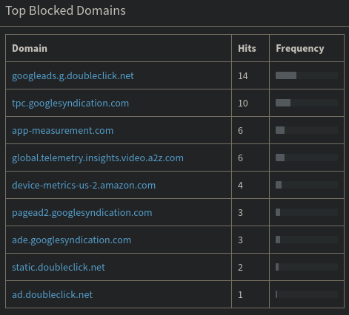Click frequency bar for tpc.googlesyndication.com
Image resolution: width=349 pixels, height=315 pixels.
pos(307,103)
